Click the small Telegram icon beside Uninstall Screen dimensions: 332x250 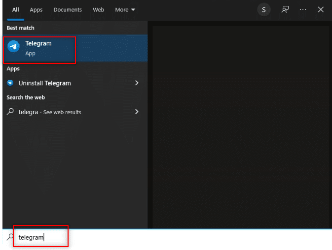click(10, 83)
